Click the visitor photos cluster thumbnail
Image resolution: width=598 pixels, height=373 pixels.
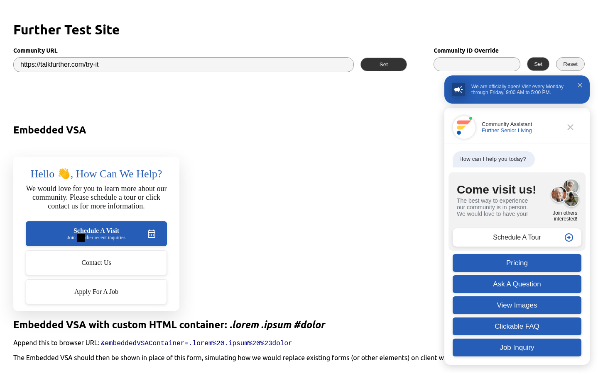[x=565, y=193]
